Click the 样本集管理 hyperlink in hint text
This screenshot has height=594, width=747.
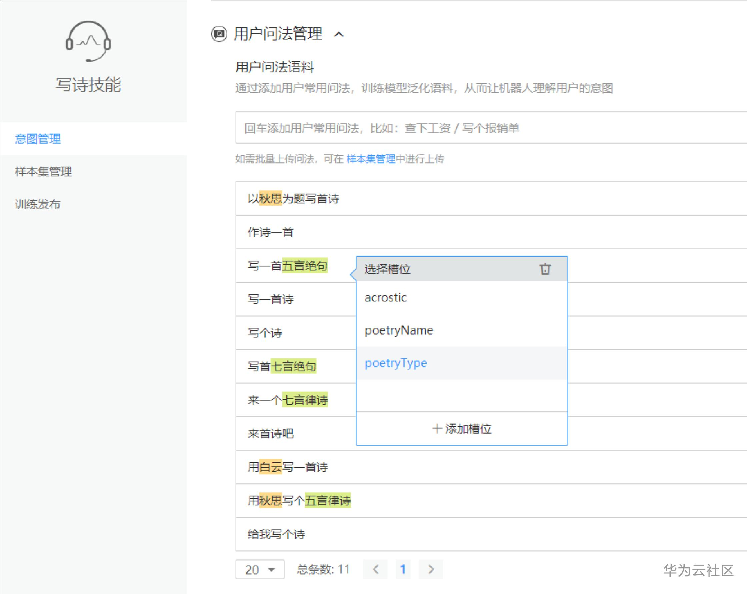coord(371,159)
